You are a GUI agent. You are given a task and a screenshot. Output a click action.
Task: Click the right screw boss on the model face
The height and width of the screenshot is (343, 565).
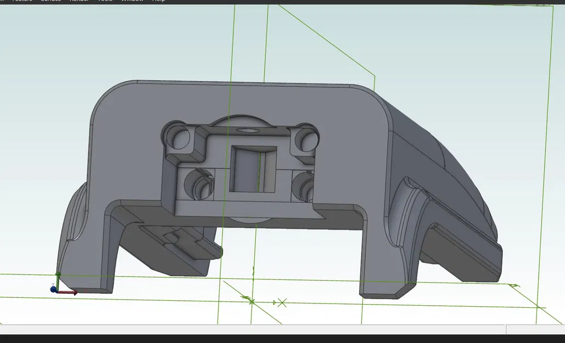303,187
